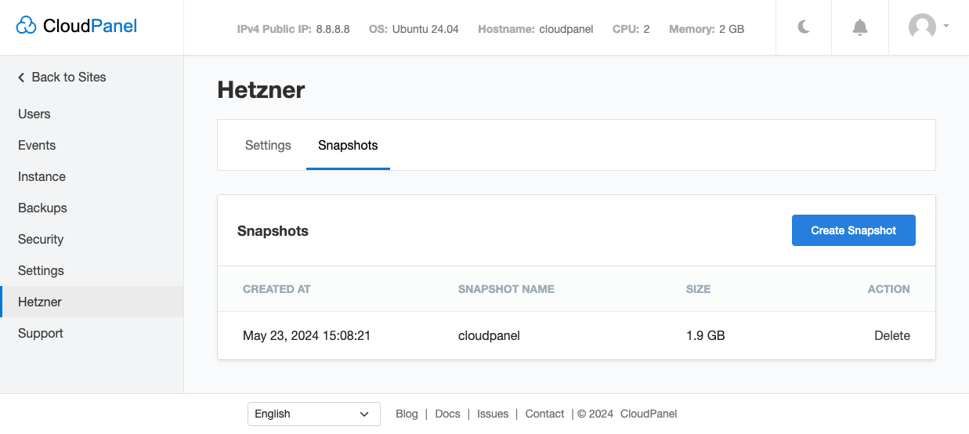
Task: Open Backups from the sidebar
Action: [42, 208]
